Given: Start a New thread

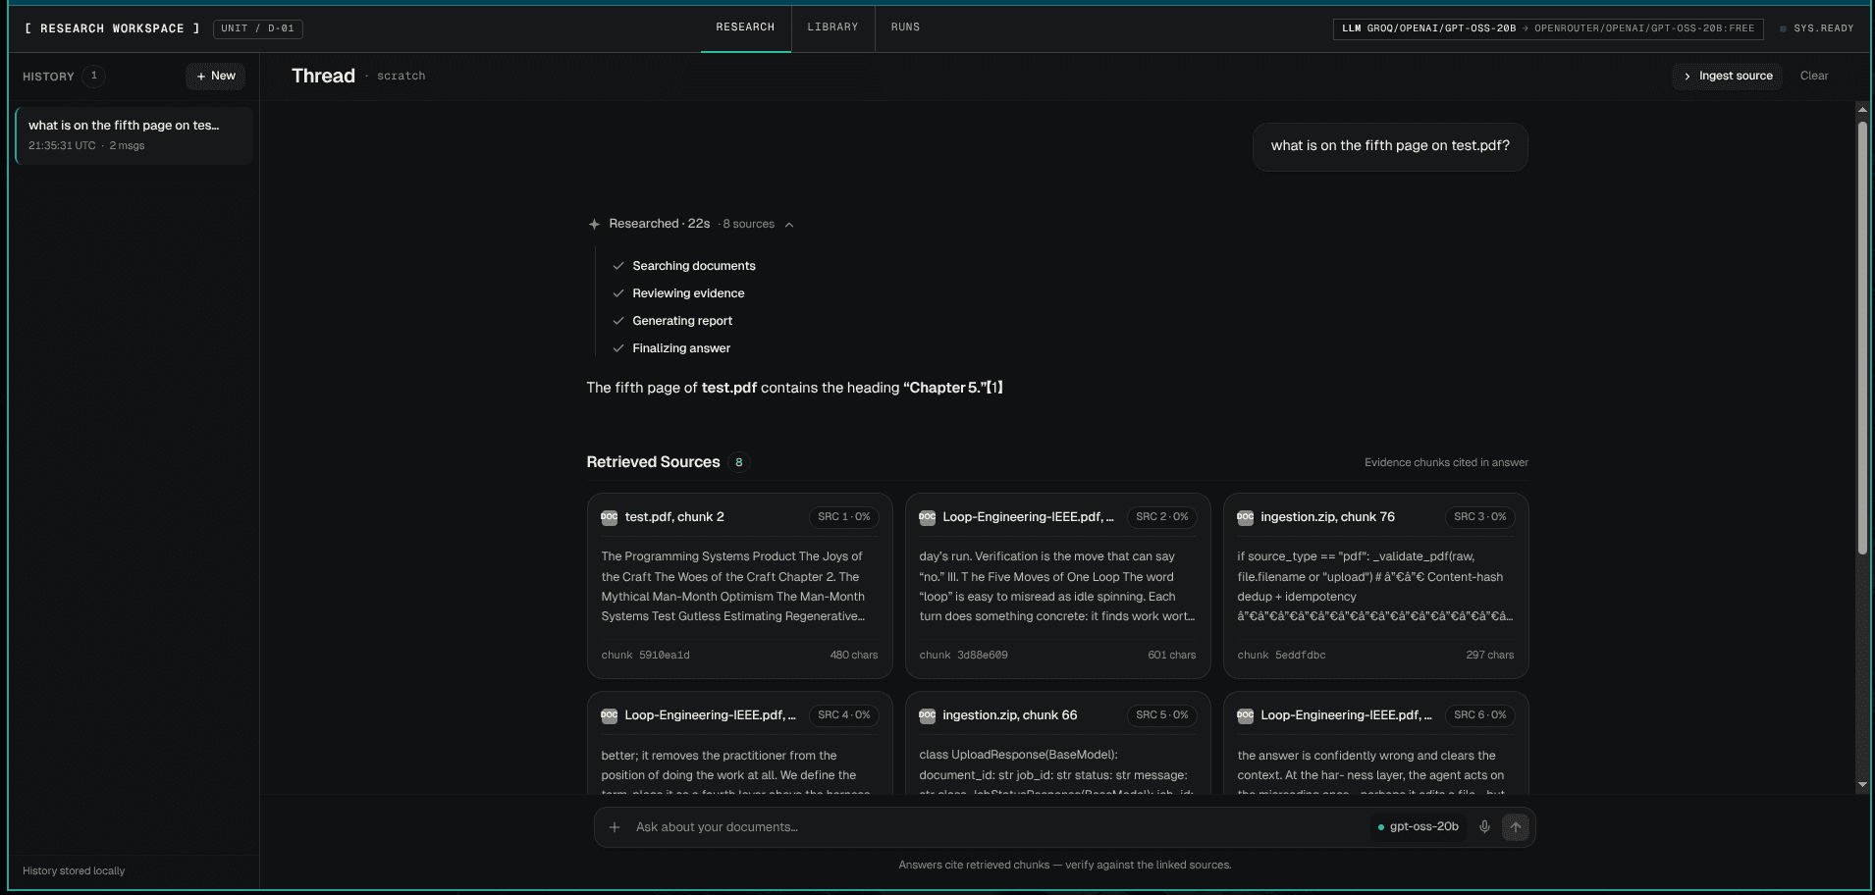Looking at the screenshot, I should pos(215,76).
